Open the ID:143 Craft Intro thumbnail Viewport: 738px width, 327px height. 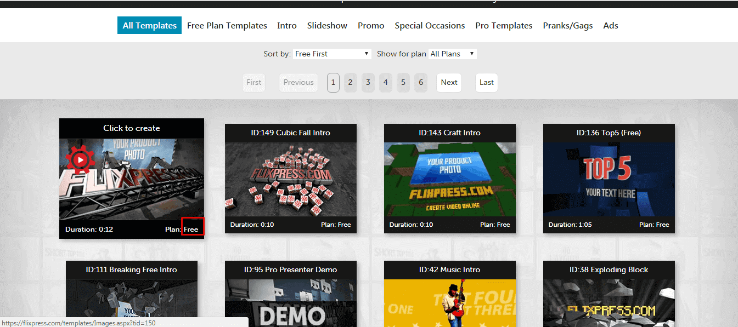[x=450, y=179]
